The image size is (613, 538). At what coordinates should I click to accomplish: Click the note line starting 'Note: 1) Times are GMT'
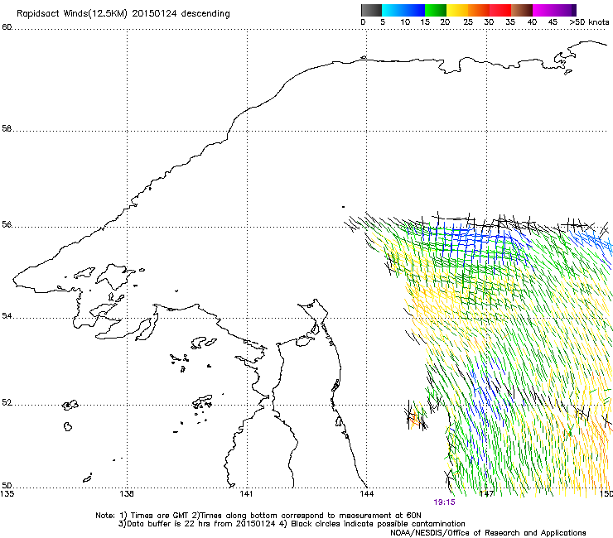coord(258,516)
